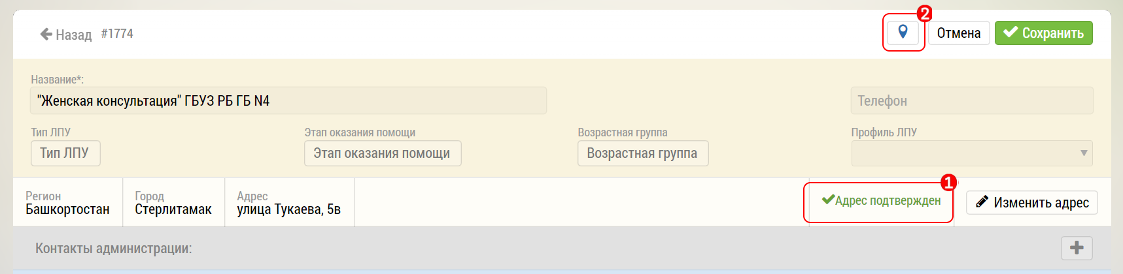
Task: Click the #1774 record number
Action: coord(117,34)
